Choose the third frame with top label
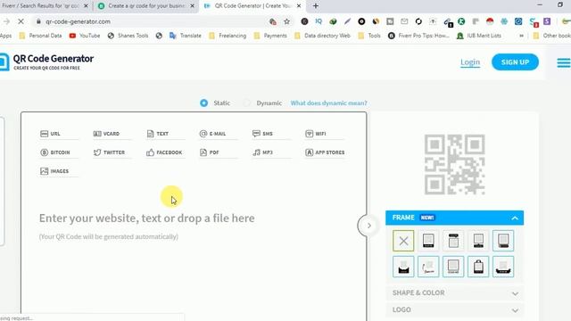 coord(453,241)
